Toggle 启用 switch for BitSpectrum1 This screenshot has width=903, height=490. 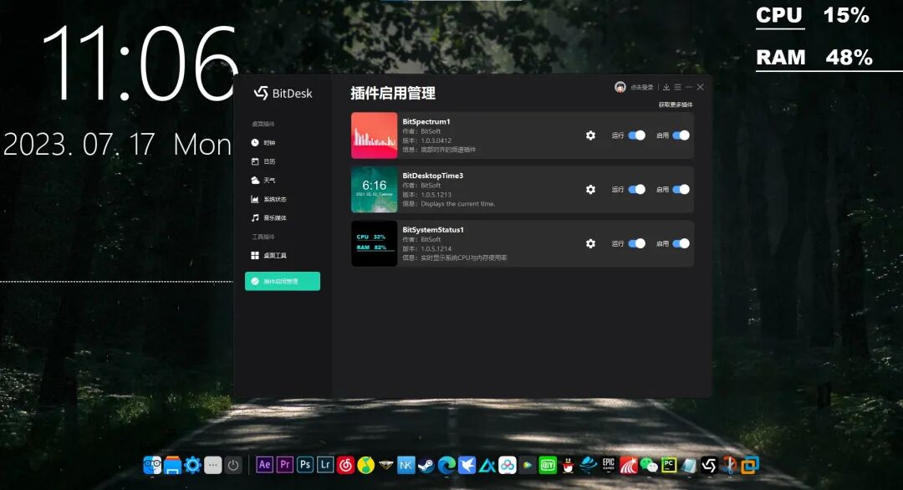[x=681, y=135]
